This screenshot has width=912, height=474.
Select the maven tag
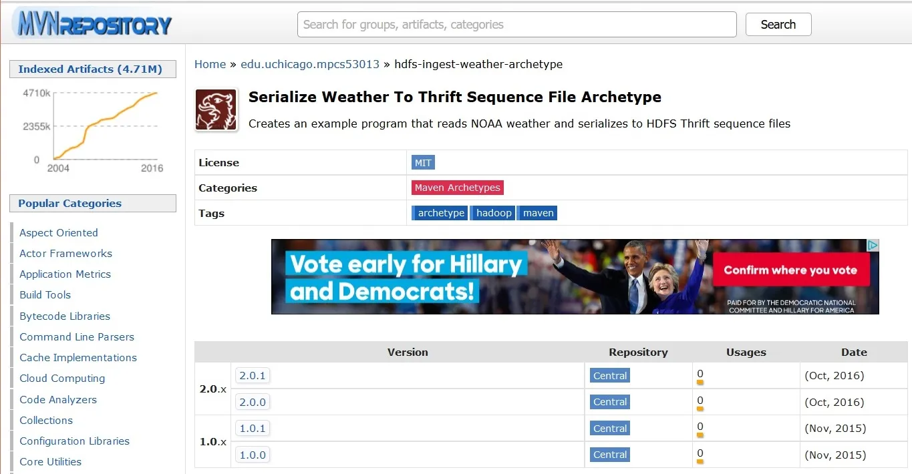(537, 213)
